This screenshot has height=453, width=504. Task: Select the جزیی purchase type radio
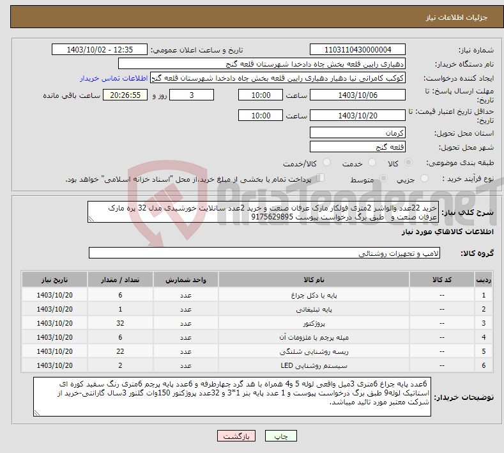coord(424,179)
